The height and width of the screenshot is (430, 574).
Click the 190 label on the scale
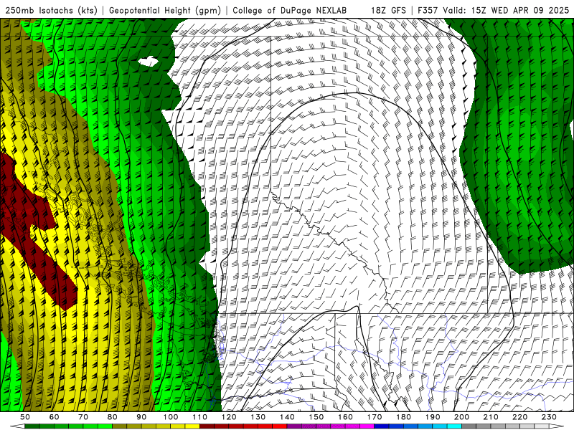click(433, 417)
